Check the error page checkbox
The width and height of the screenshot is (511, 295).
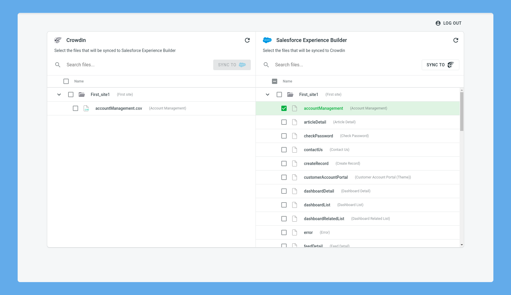(x=284, y=232)
